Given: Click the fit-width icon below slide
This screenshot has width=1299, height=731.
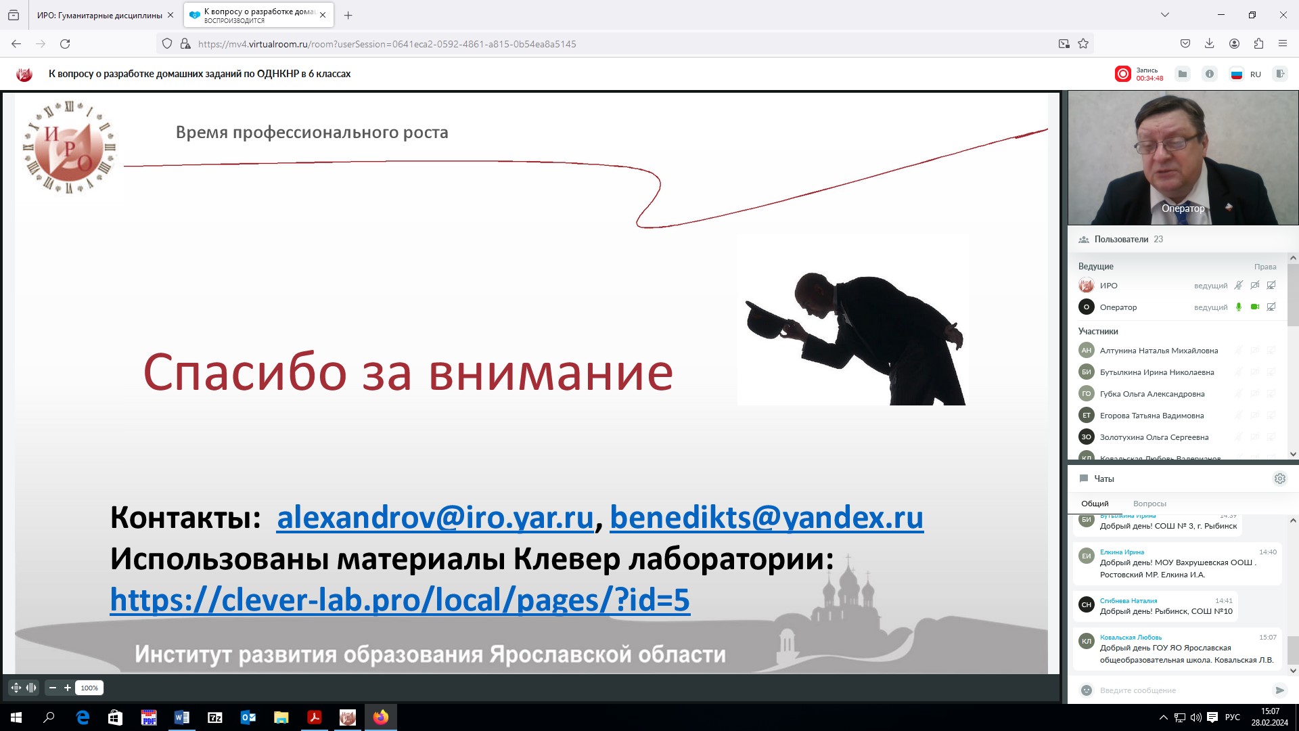Looking at the screenshot, I should pos(31,688).
